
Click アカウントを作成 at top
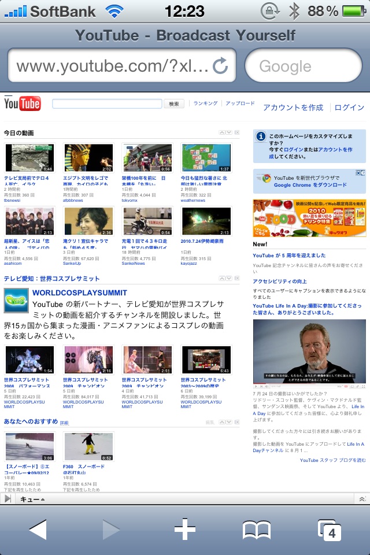pos(293,108)
